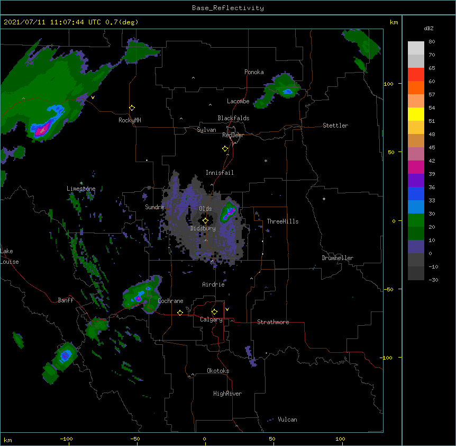The image size is (456, 446).
Task: Click the green 30 dBZ legend swatch
Action: [x=416, y=220]
